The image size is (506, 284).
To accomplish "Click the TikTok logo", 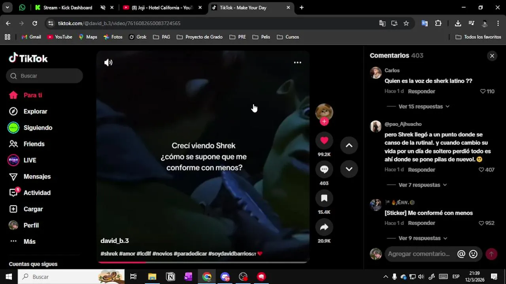I will (x=28, y=58).
